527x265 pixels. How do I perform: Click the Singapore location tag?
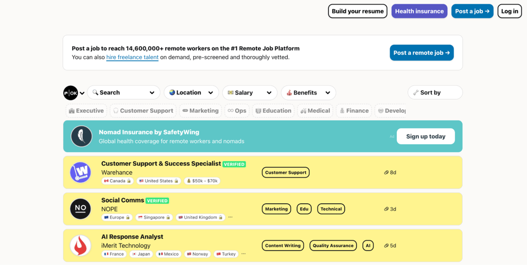[154, 217]
